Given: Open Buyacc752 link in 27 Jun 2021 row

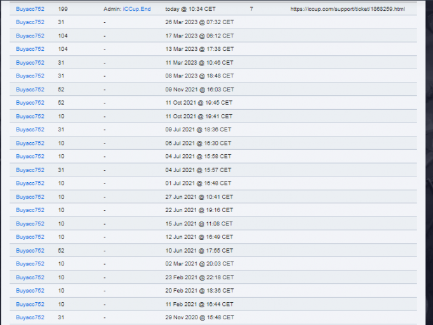Looking at the screenshot, I should [x=30, y=197].
